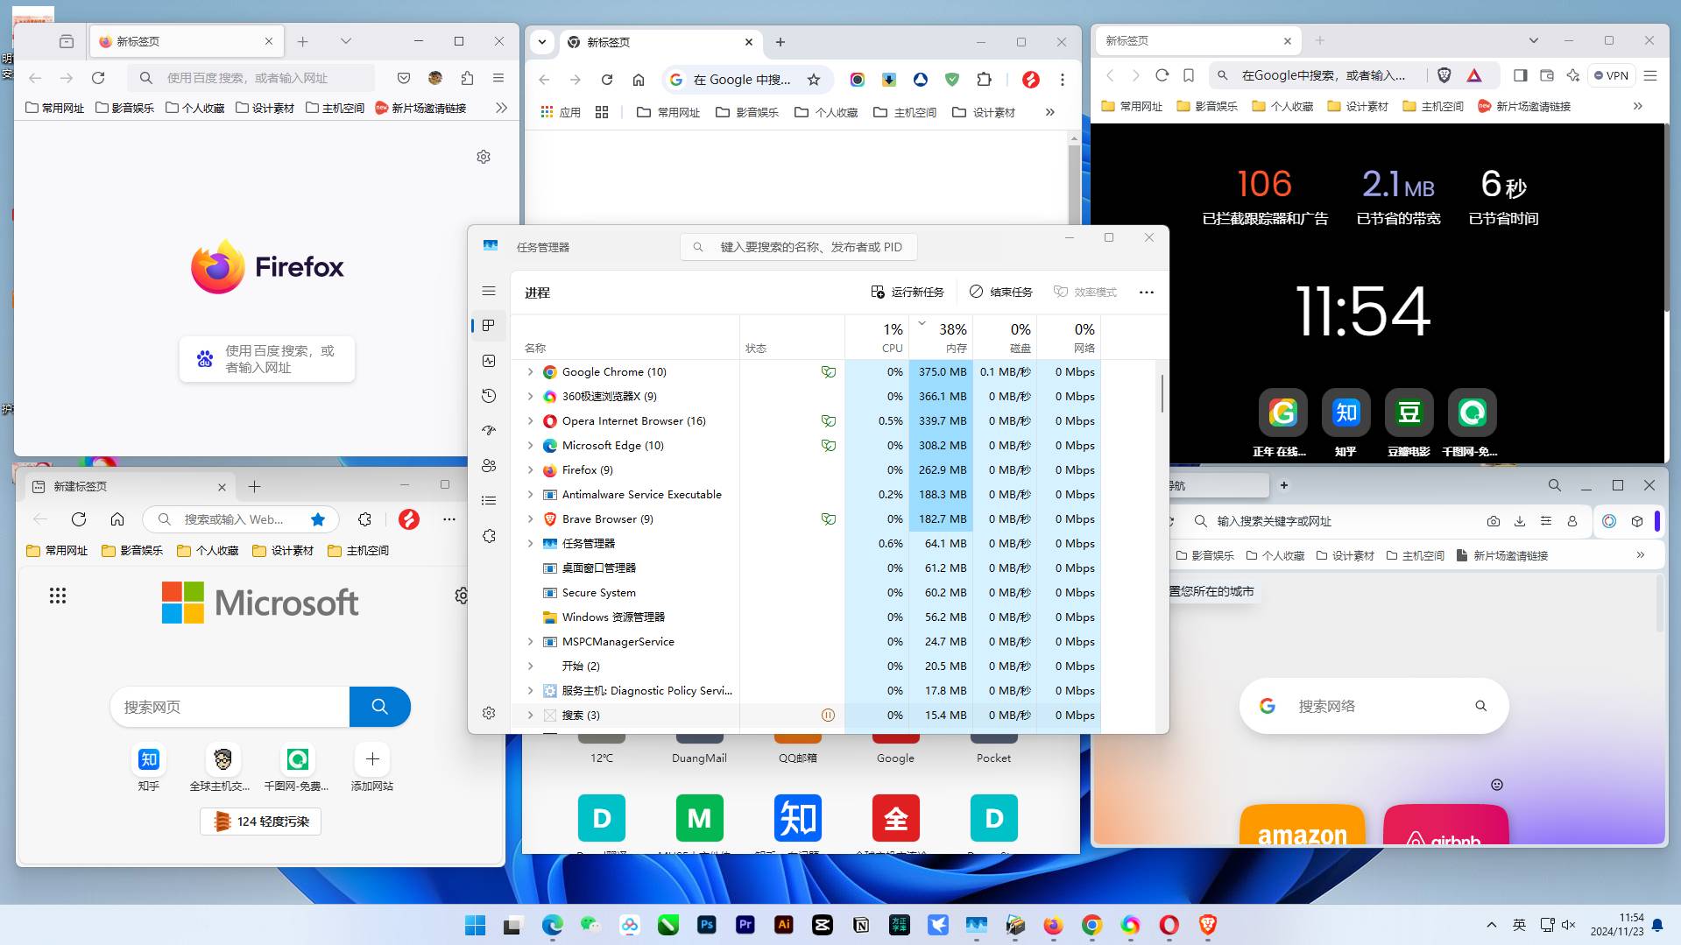Sort by CPU column header
The height and width of the screenshot is (945, 1681).
click(877, 337)
